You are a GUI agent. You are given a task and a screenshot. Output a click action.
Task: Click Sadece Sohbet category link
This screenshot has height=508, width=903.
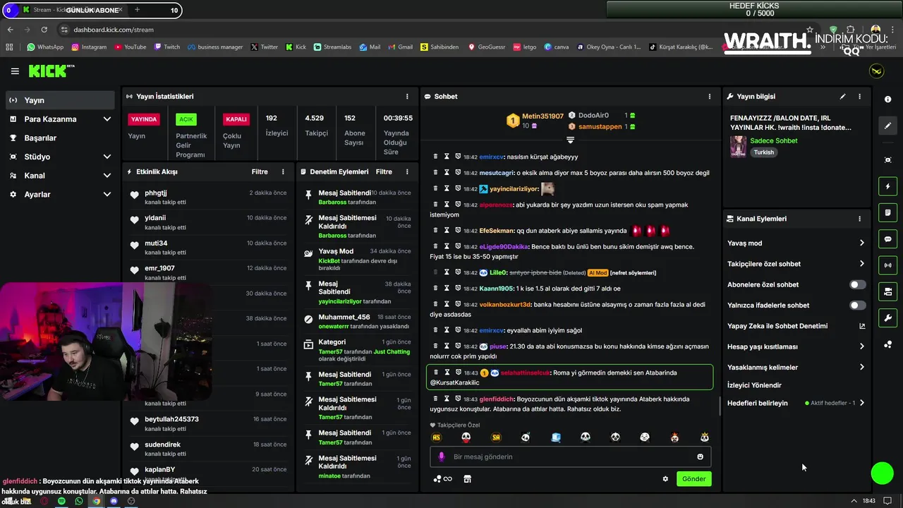click(774, 140)
